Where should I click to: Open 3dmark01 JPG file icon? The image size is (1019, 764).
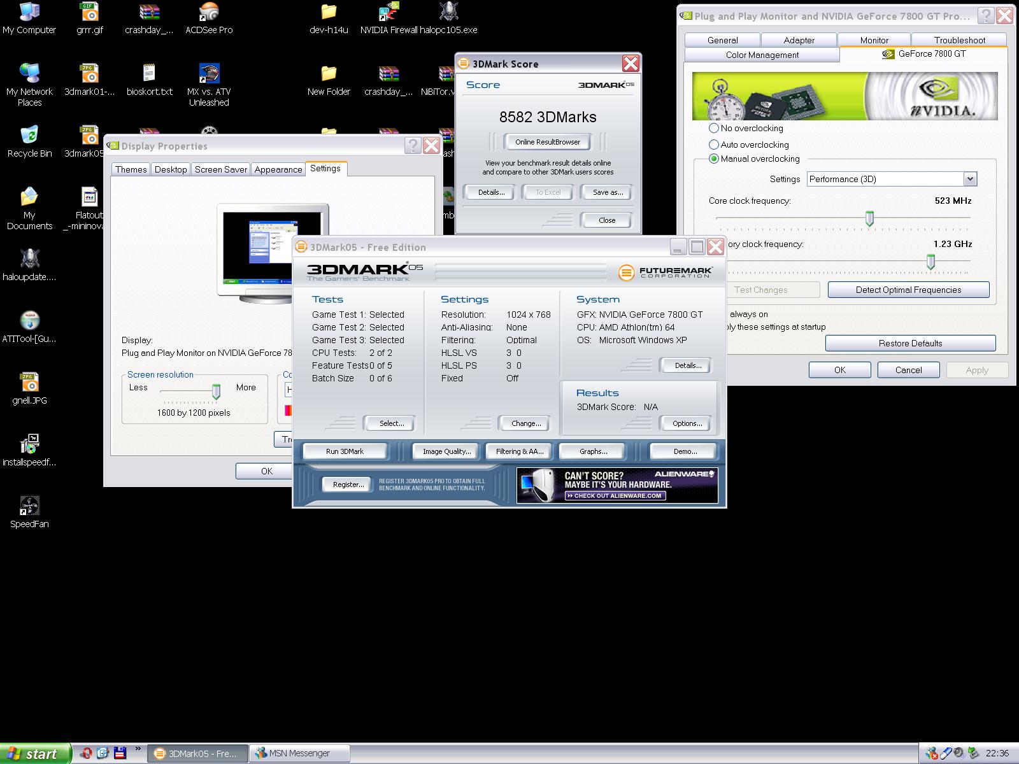pyautogui.click(x=90, y=80)
